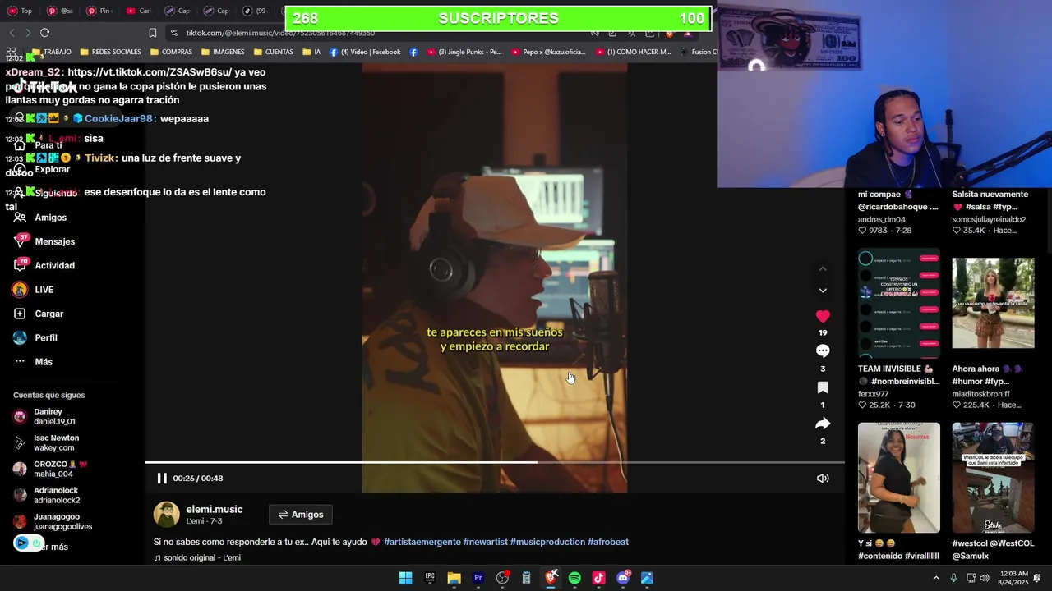Image resolution: width=1052 pixels, height=591 pixels.
Task: Click the Amigos people icon in sidebar
Action: tap(20, 218)
